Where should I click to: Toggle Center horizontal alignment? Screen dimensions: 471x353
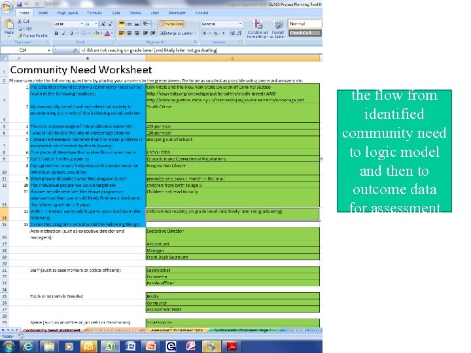tap(129, 33)
